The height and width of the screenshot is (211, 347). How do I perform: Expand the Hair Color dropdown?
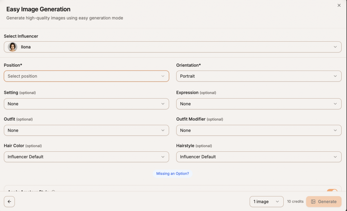tap(86, 157)
